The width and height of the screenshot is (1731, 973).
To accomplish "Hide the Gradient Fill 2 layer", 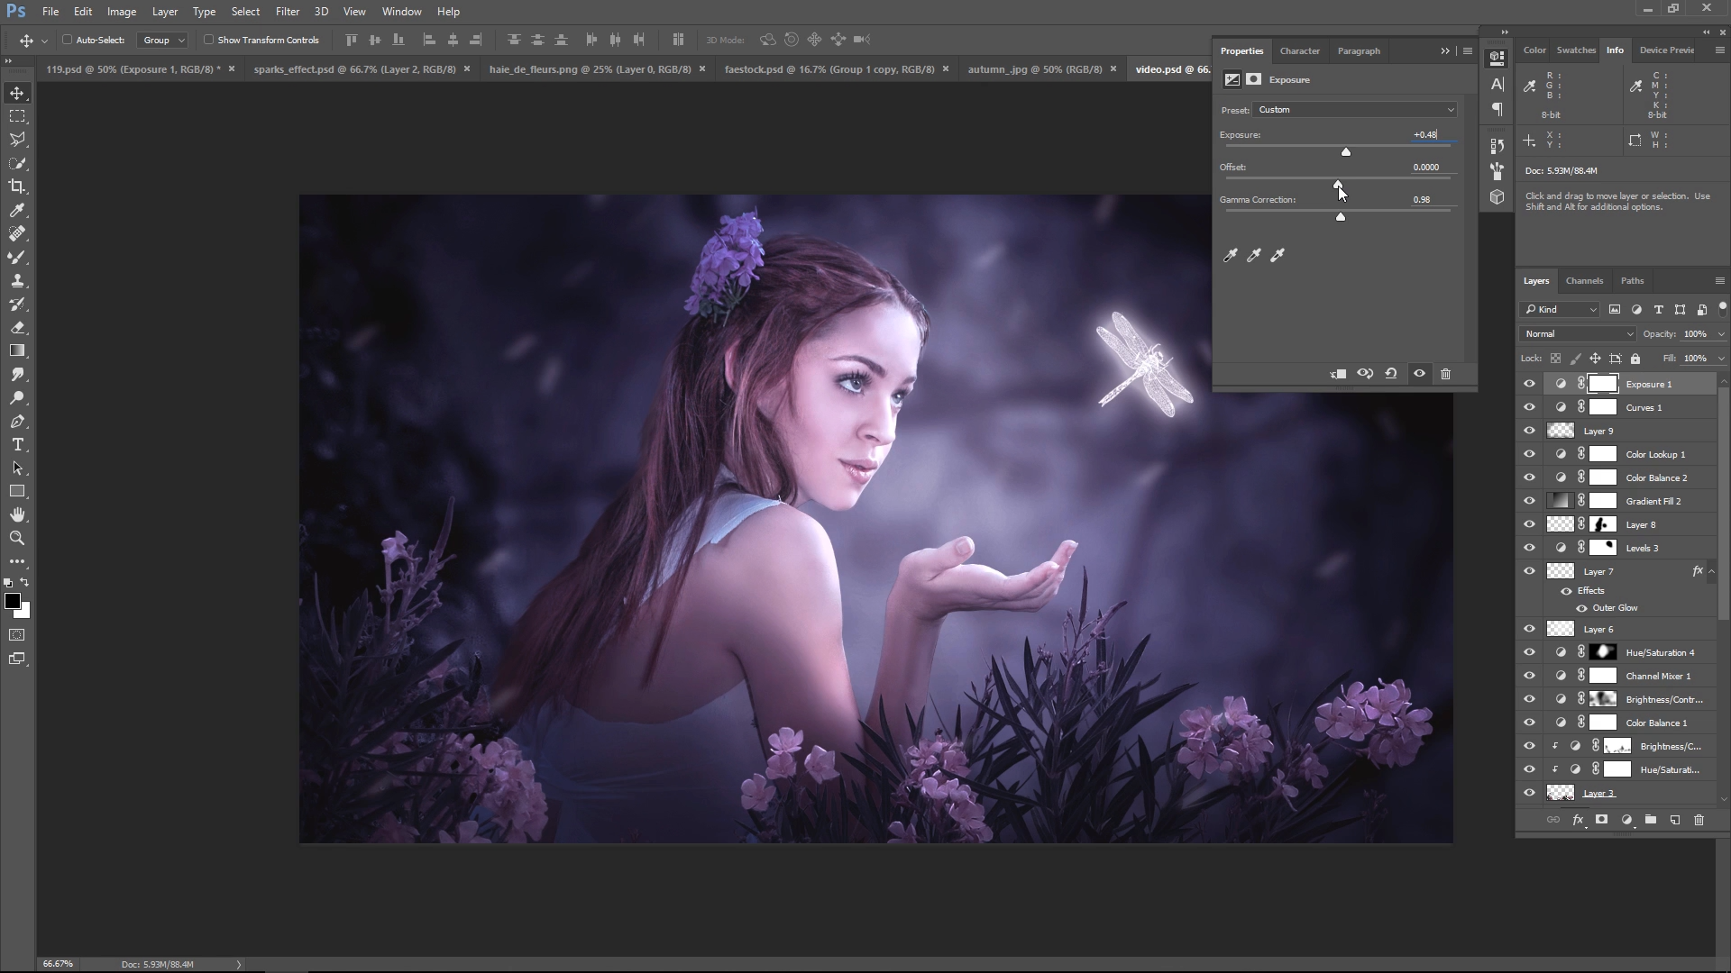I will [x=1529, y=501].
